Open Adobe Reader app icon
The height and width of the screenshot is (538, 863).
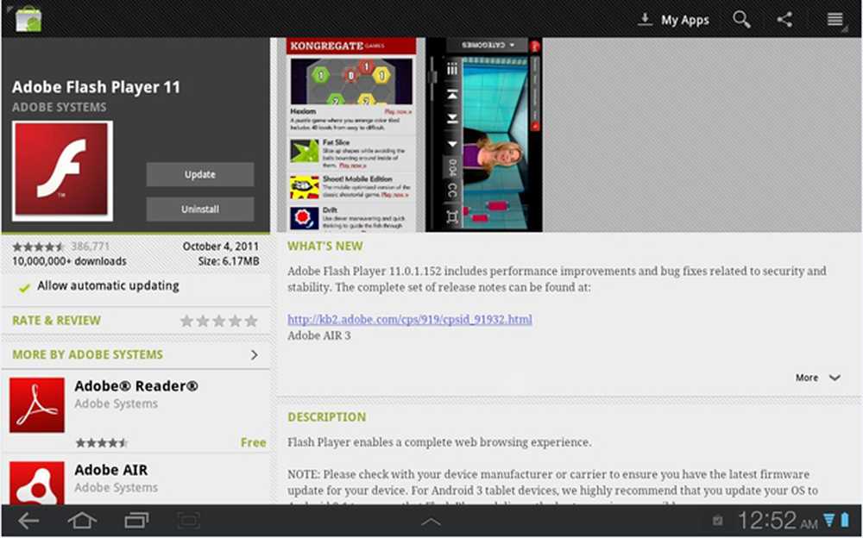(x=37, y=404)
